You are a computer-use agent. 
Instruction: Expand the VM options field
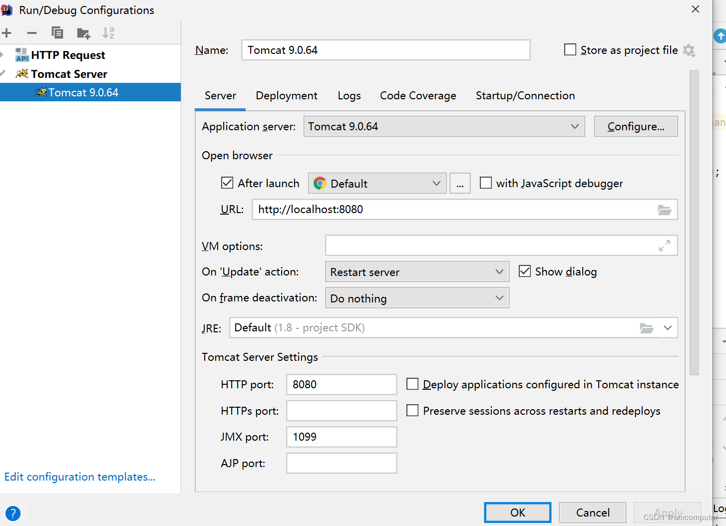point(665,246)
